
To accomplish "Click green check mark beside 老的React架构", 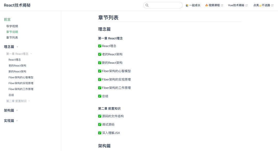I will (100, 54).
